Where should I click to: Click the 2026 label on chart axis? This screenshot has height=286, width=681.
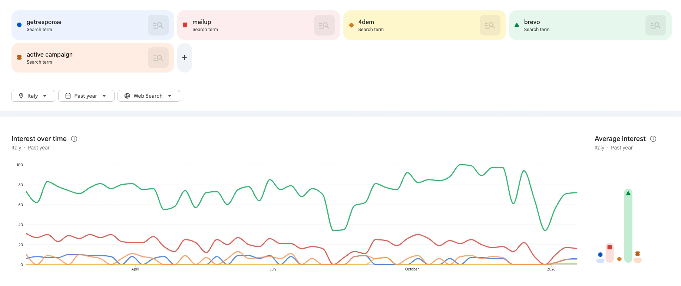551,269
